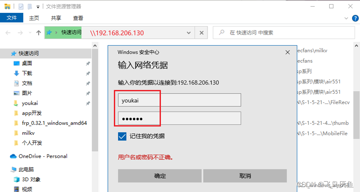The width and height of the screenshot is (360, 192).
Task: Click the username field containing youkai
Action: click(x=179, y=100)
